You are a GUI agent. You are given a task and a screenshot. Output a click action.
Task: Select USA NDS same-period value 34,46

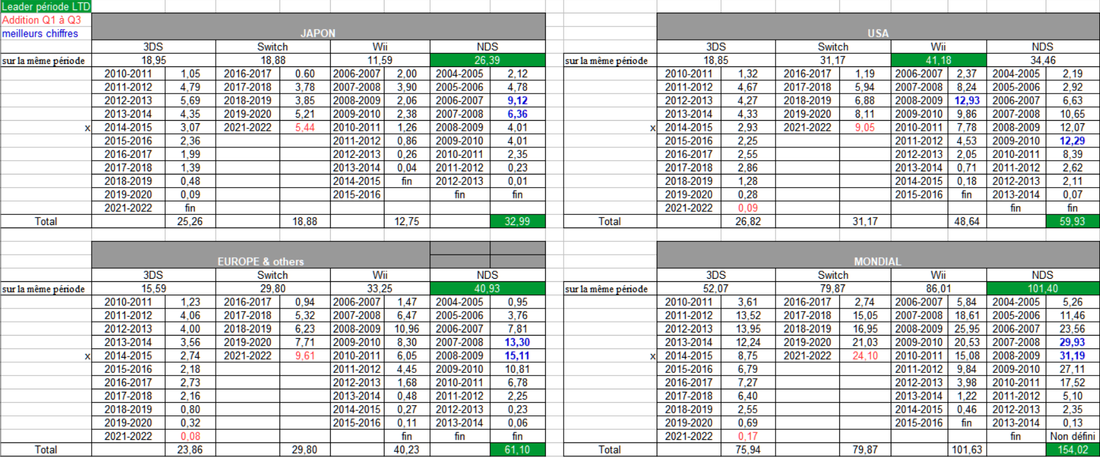[x=1042, y=60]
